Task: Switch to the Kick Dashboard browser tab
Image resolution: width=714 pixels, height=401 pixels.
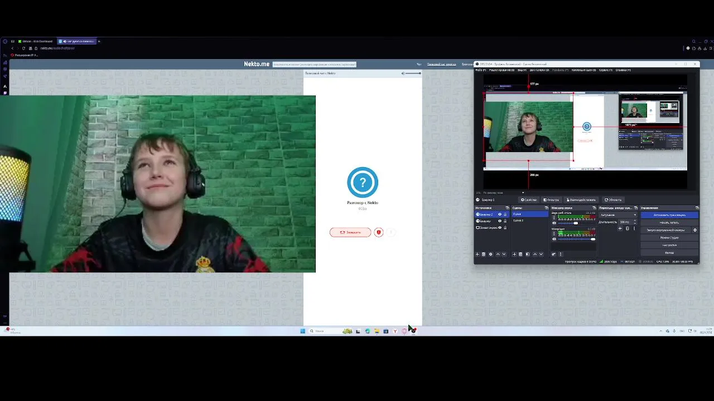Action: [x=35, y=41]
